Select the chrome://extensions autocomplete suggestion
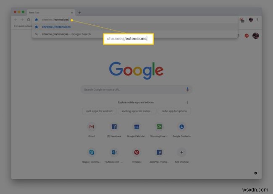273x194 pixels. (x=135, y=27)
